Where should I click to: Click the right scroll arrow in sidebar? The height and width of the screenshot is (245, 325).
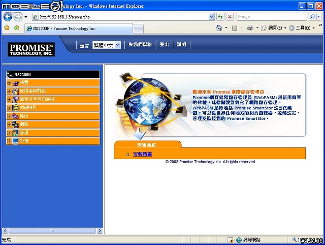pyautogui.click(x=100, y=230)
